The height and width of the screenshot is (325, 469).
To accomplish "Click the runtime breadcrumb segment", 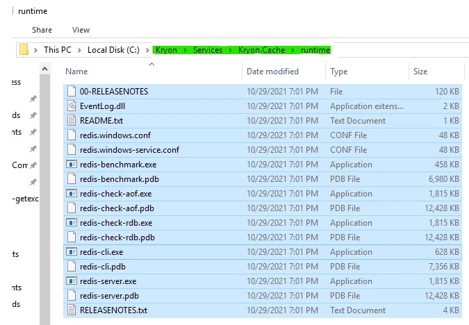I will pos(315,50).
